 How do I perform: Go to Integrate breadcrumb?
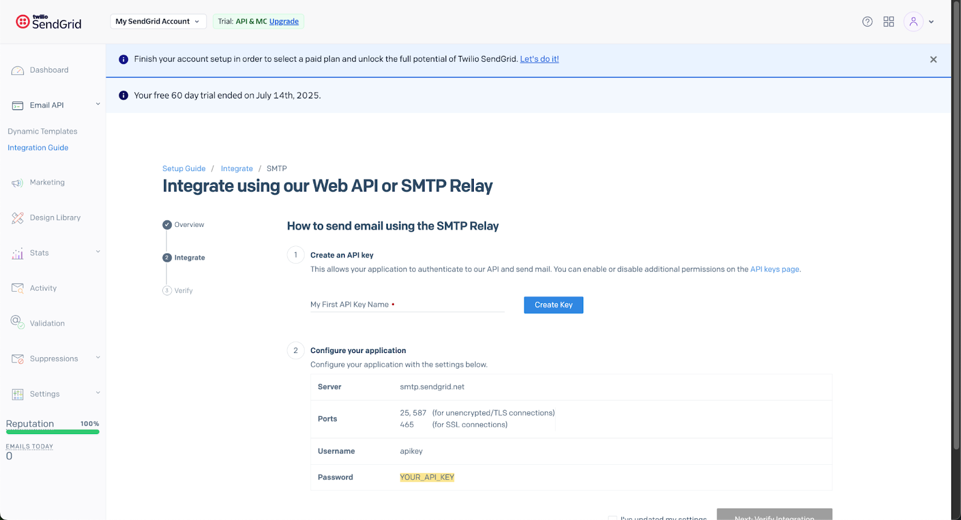[237, 169]
